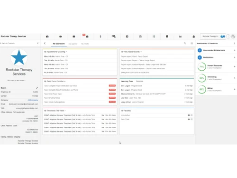Open the book icon in top navigation
The height and width of the screenshot is (178, 237).
pyautogui.click(x=167, y=37)
